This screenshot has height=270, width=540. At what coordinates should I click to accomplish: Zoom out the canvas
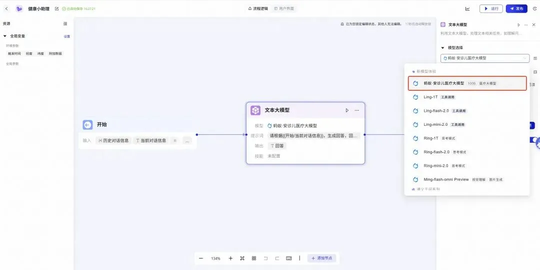point(201,259)
